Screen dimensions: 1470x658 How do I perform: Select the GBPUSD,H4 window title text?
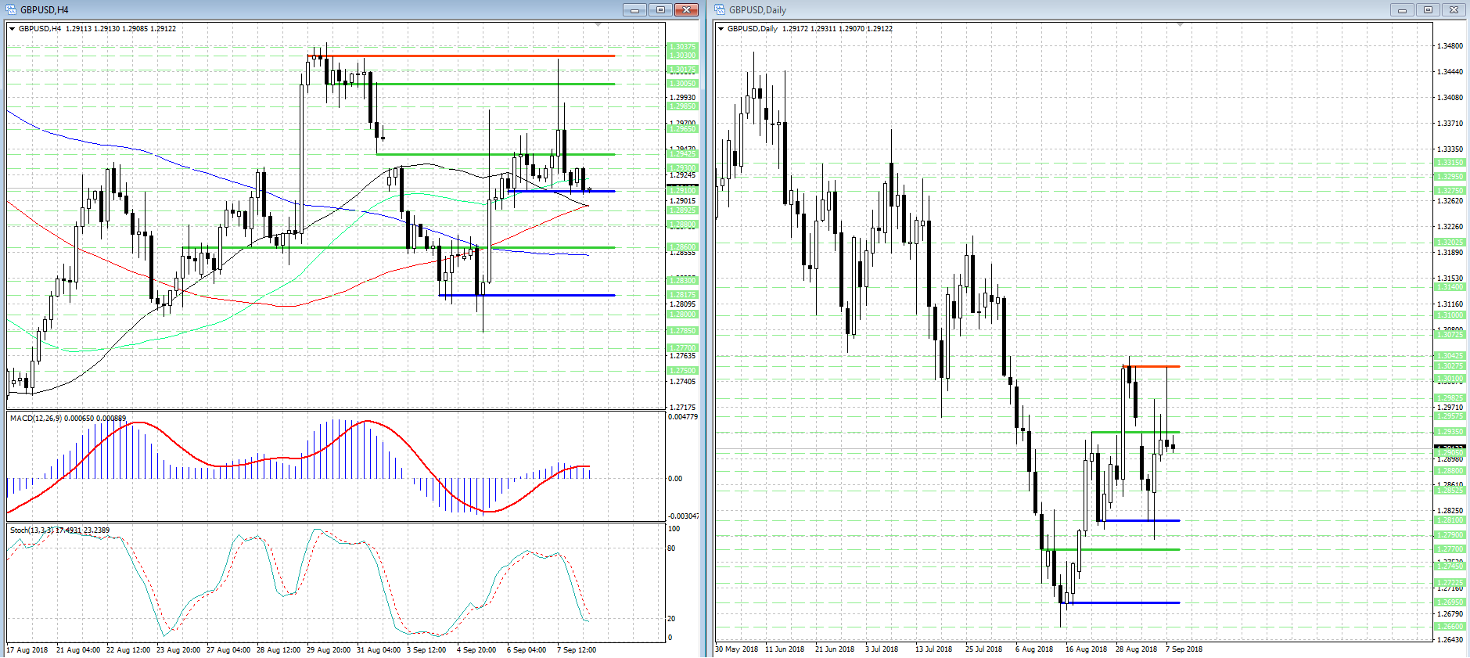tap(45, 10)
